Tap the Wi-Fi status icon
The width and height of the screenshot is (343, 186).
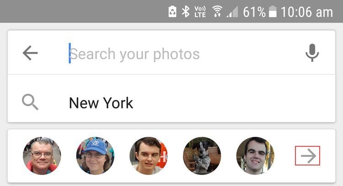217,12
